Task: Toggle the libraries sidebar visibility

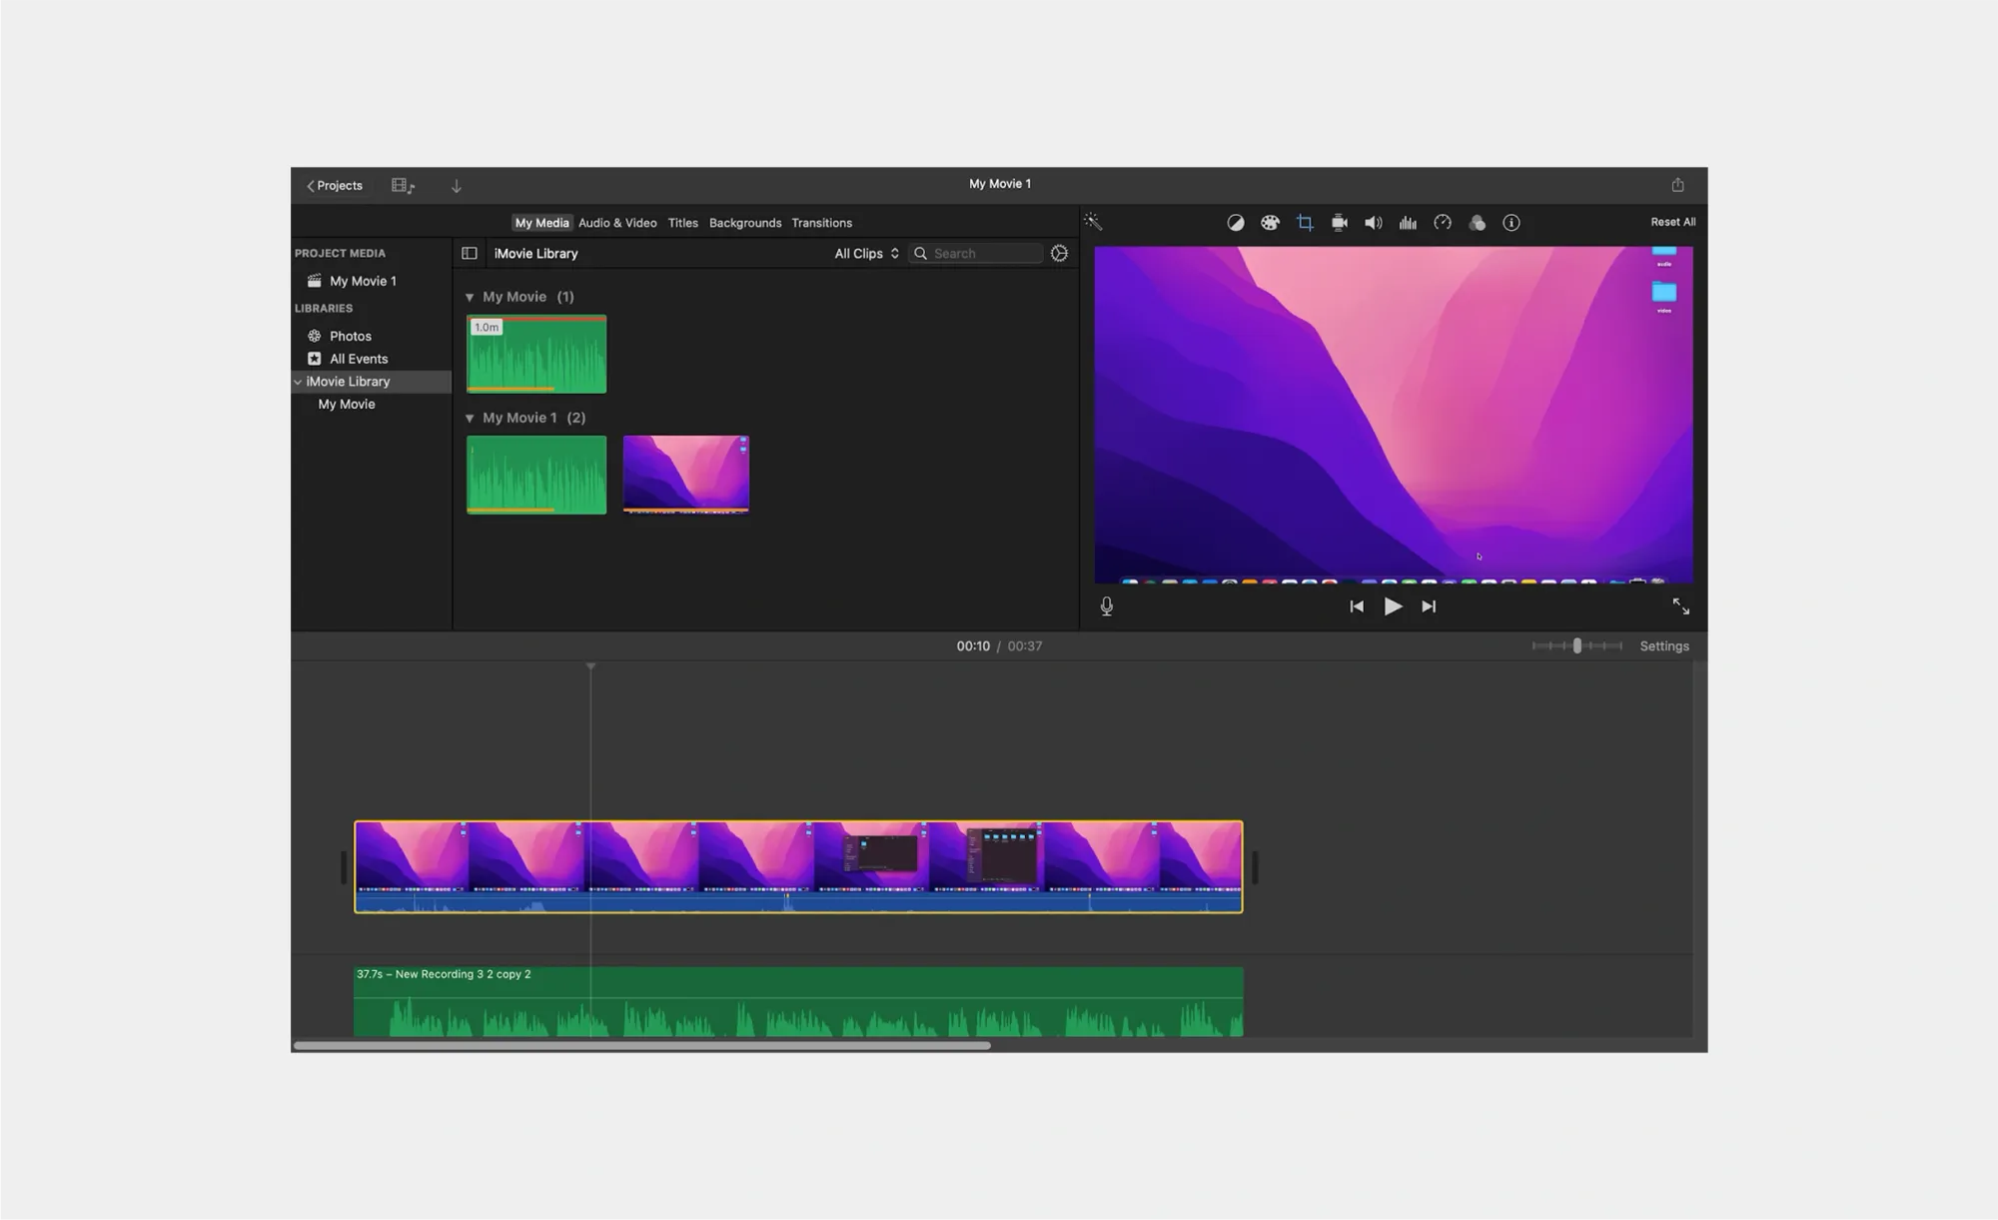Action: 470,254
